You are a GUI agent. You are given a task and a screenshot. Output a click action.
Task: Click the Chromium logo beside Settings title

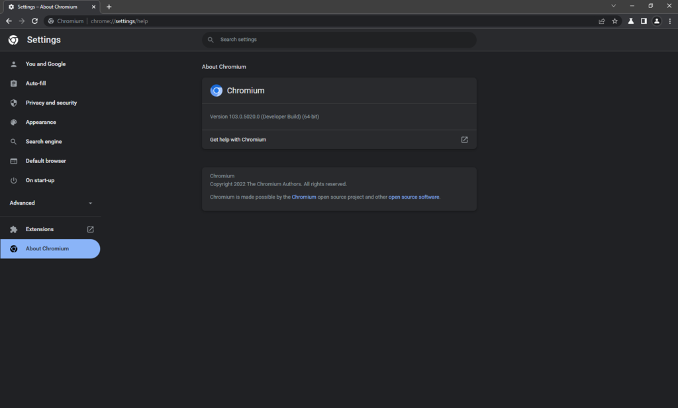point(13,40)
